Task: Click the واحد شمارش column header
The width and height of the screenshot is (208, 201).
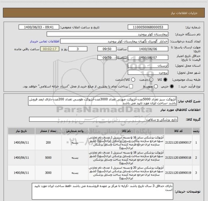Action: (x=75, y=131)
